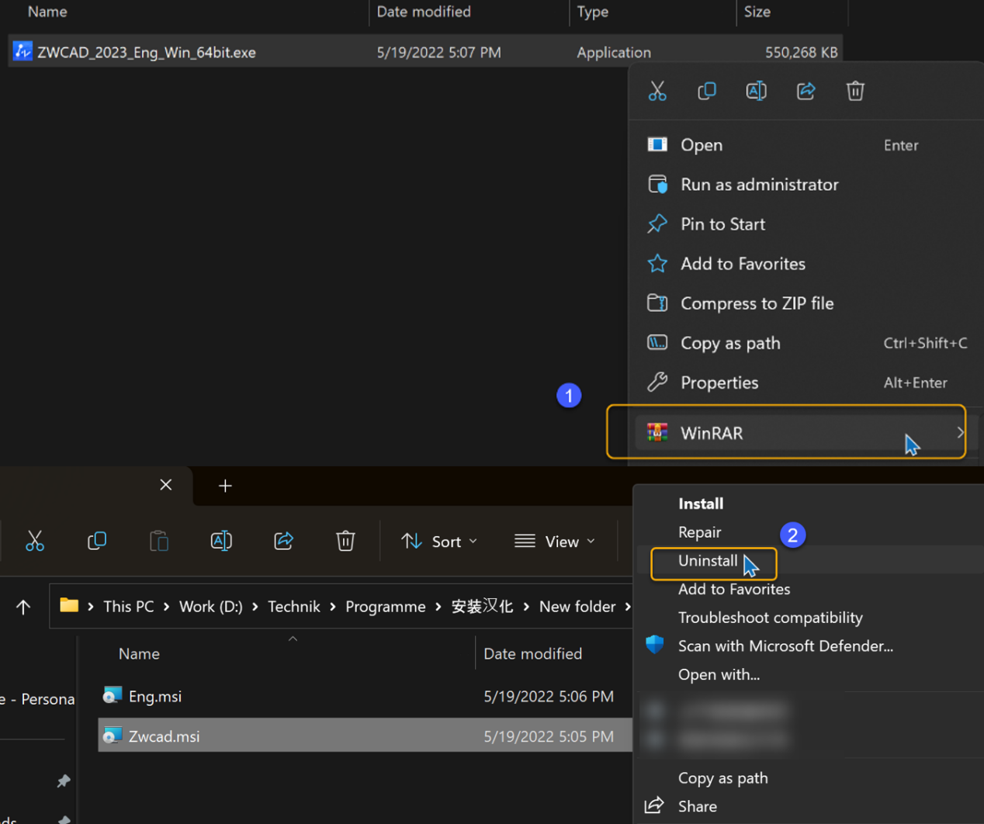Click the Delete trash icon in the Explorer toolbar

pyautogui.click(x=345, y=541)
